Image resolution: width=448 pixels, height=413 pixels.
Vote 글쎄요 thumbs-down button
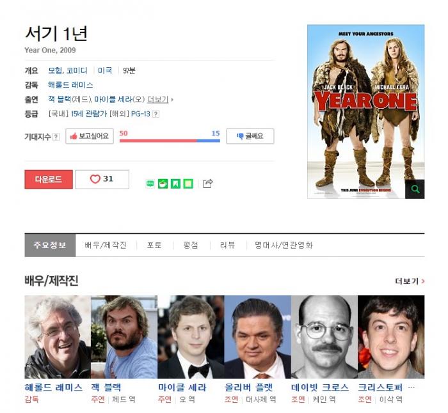[250, 136]
